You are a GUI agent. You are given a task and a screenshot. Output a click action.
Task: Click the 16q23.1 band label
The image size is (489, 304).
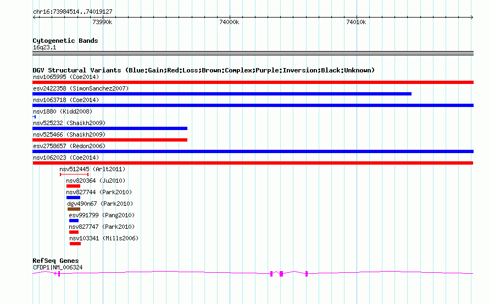point(45,47)
